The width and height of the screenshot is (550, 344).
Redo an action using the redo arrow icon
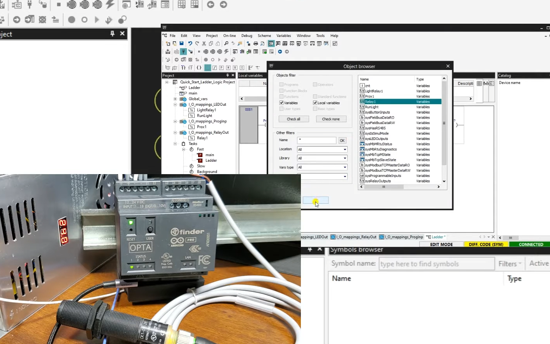tap(197, 43)
